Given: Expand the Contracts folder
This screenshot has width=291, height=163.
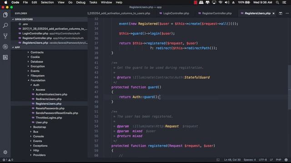Looking at the screenshot, I should (x=28, y=53).
